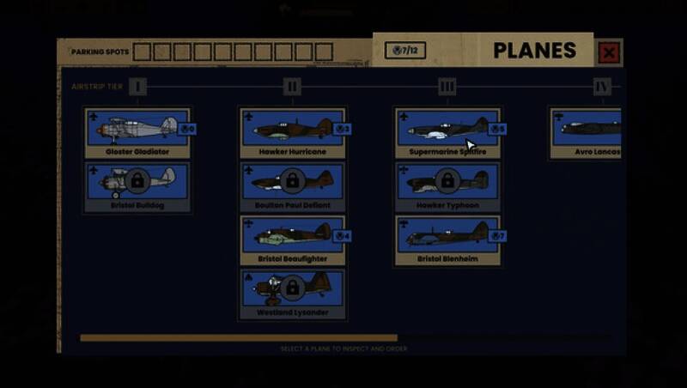Click the Westland Lysander padlock icon
The height and width of the screenshot is (388, 687).
pyautogui.click(x=292, y=288)
